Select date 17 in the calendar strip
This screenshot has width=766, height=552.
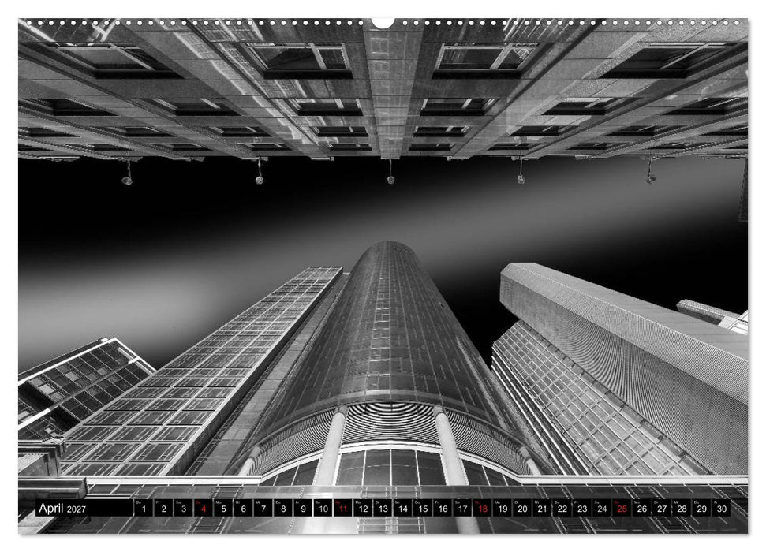[x=462, y=508]
